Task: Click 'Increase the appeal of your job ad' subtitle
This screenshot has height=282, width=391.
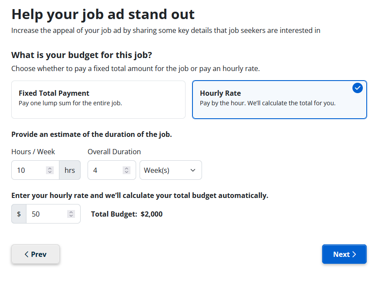Action: click(166, 31)
